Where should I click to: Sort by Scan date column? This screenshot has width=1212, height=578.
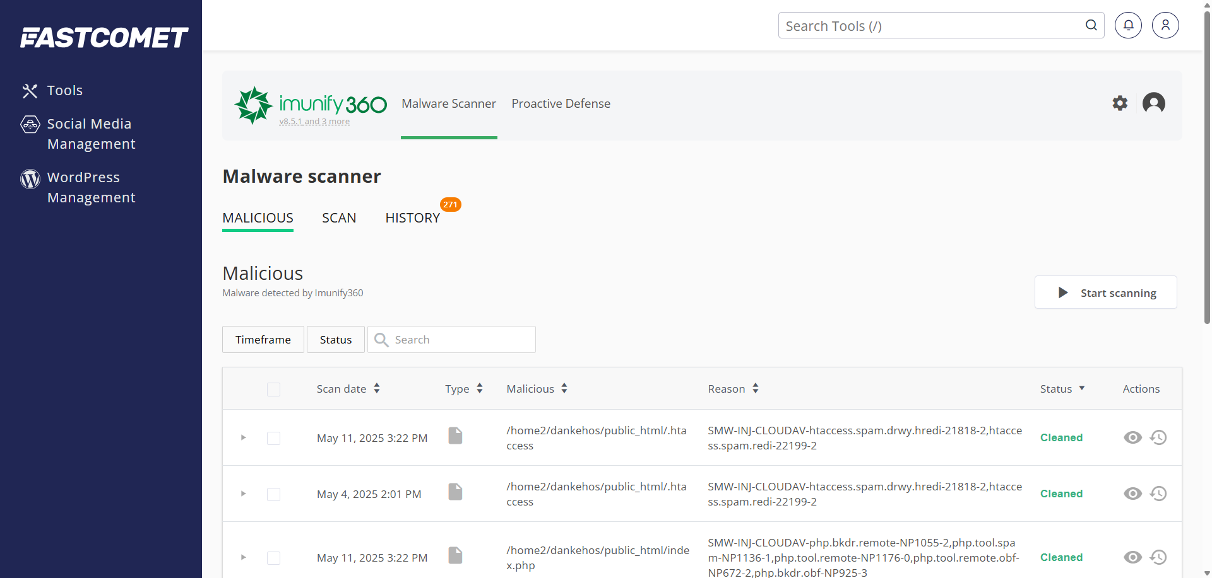pos(348,389)
